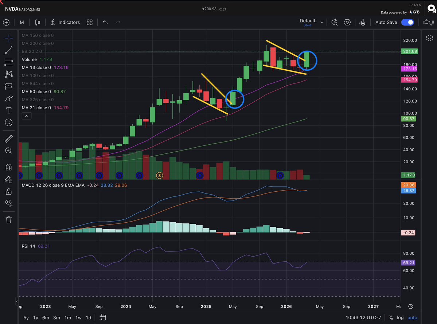Open the layers panel icon

click(x=429, y=38)
